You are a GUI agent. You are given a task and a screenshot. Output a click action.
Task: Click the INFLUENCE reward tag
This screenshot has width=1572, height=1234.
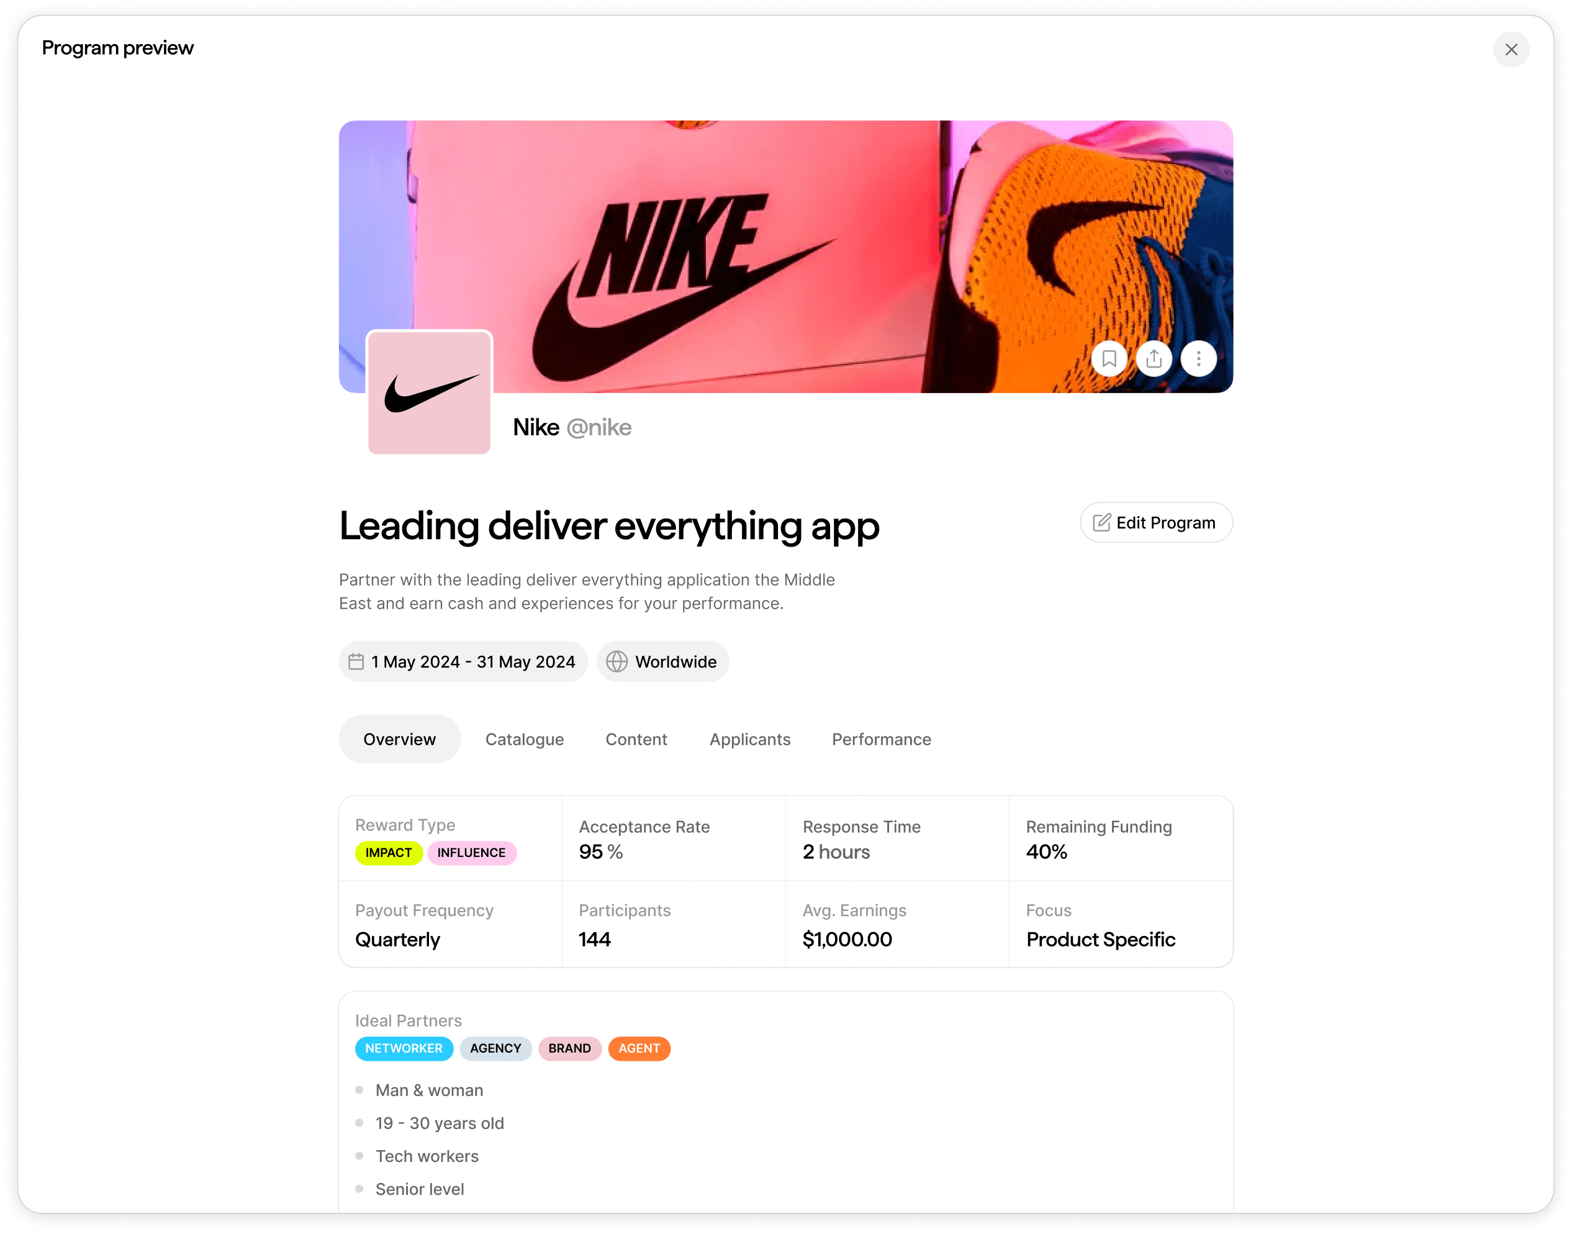pos(471,853)
